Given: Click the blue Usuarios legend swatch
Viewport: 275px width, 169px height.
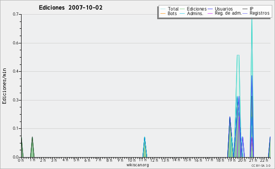Looking at the screenshot, I should pyautogui.click(x=210, y=9).
